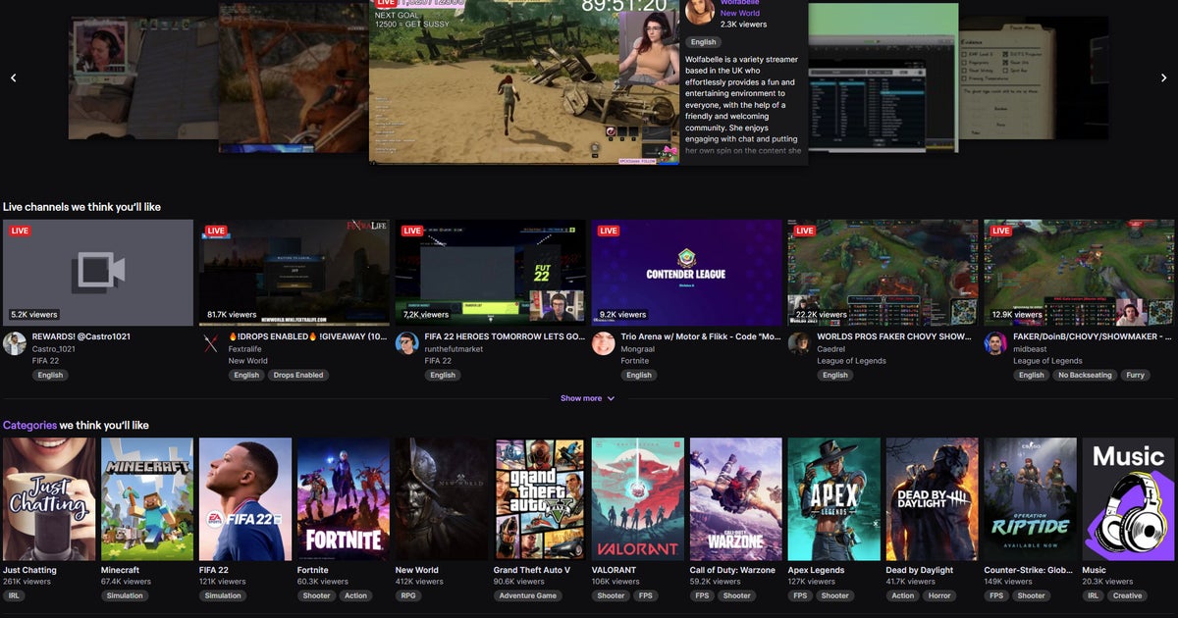Select the Action tag under Fortnite
Image resolution: width=1178 pixels, height=618 pixels.
355,595
